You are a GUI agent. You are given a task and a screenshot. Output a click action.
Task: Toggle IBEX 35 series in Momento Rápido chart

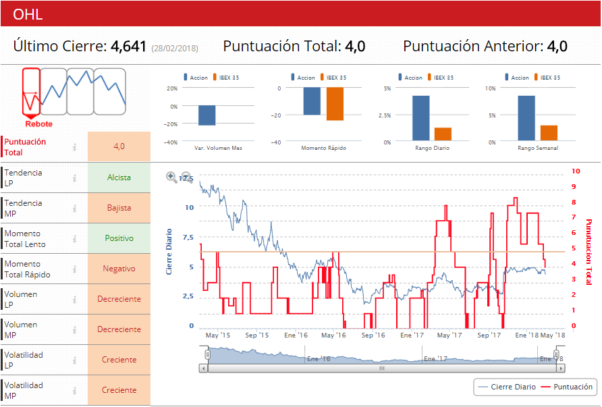tap(333, 78)
